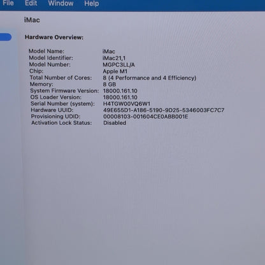Click the Model Name label
The height and width of the screenshot is (265, 265).
47,51
